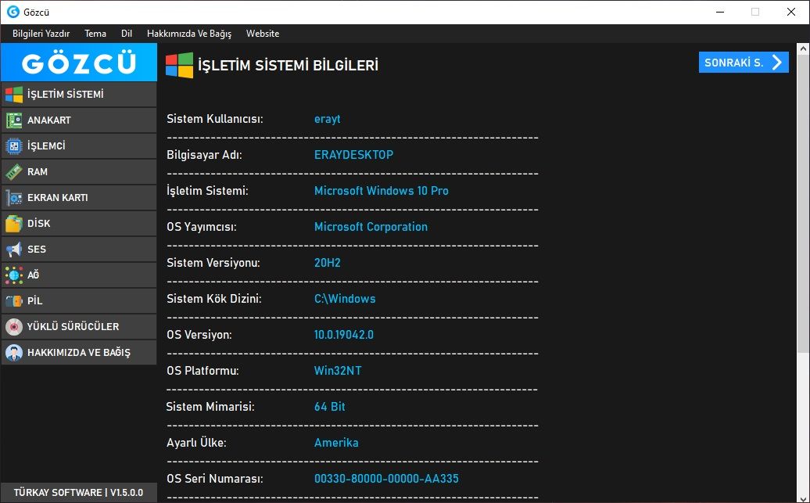Click the Sistem Versiyonu label
The image size is (810, 503).
pos(213,263)
